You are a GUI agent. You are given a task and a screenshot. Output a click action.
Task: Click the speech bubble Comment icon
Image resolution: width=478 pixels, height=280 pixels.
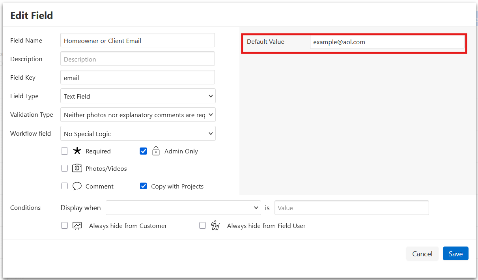click(x=77, y=186)
